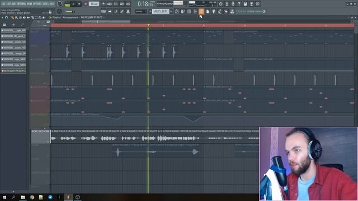Open the PATTERNS menu
358x201 pixels.
tap(21, 4)
